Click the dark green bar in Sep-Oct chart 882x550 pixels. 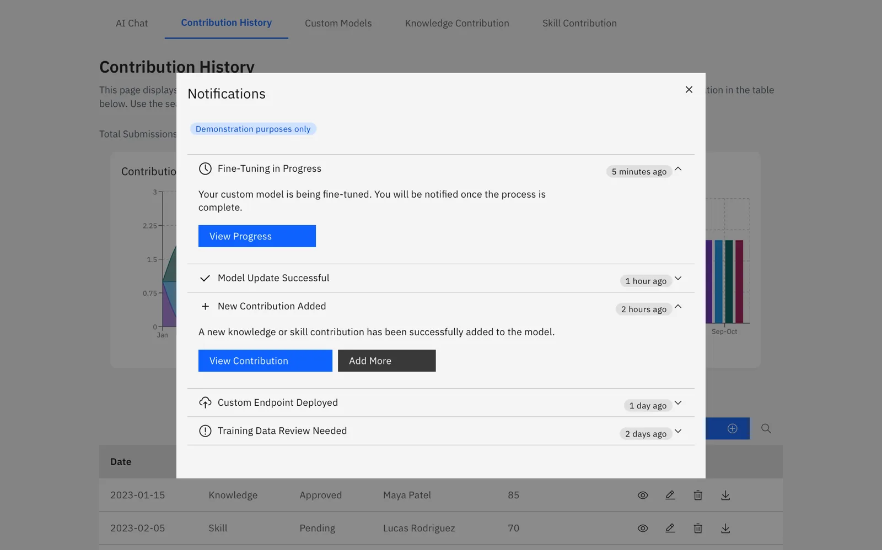point(729,281)
